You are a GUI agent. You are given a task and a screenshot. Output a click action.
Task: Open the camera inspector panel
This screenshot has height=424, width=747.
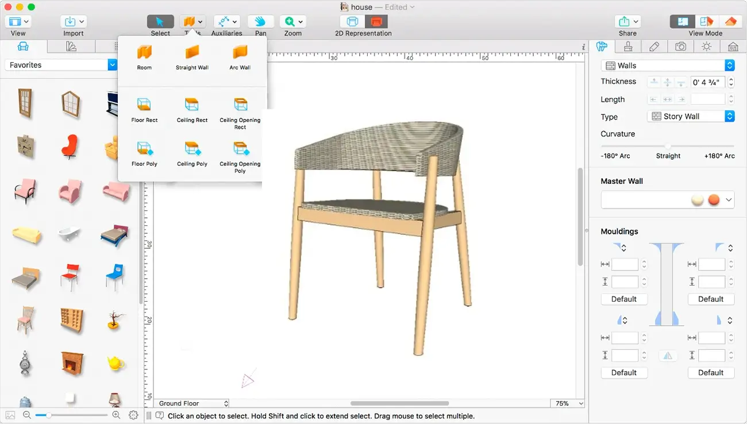coord(680,47)
